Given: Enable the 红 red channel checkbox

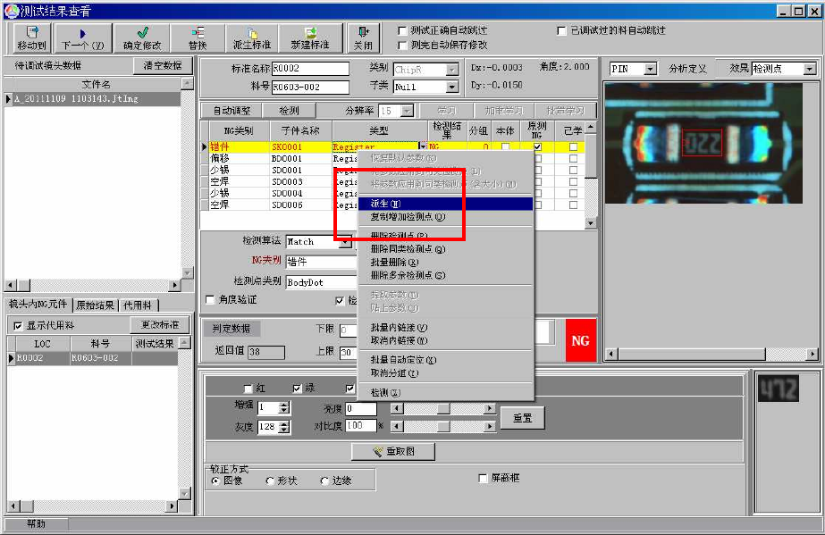Looking at the screenshot, I should click(x=248, y=389).
